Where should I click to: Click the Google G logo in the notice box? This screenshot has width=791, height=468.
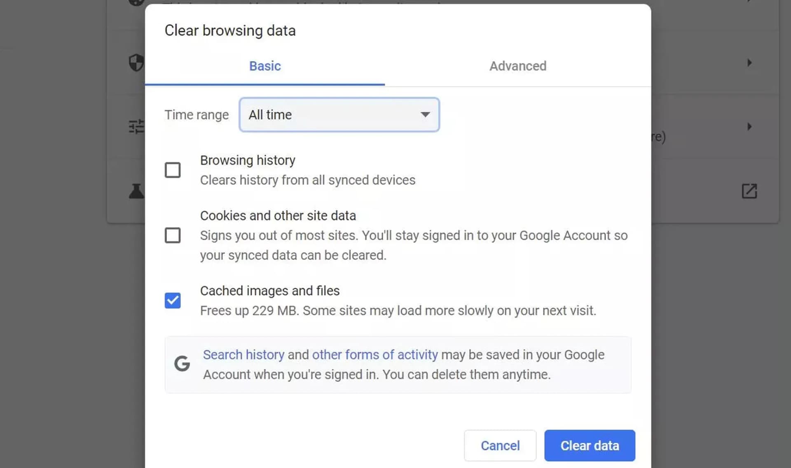(x=182, y=363)
